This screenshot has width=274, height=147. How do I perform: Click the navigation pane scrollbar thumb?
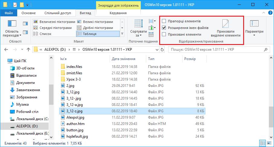point(51,94)
